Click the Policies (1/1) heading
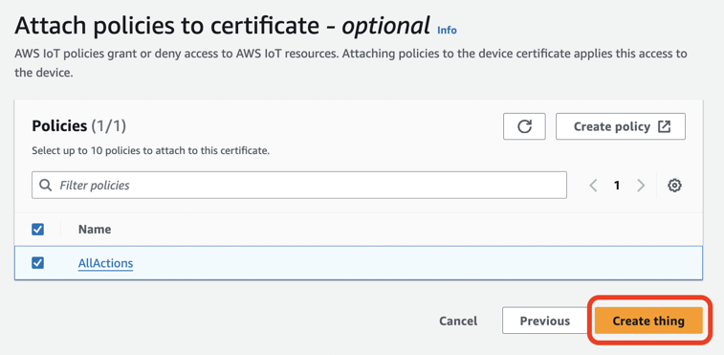The image size is (724, 355). coord(79,125)
